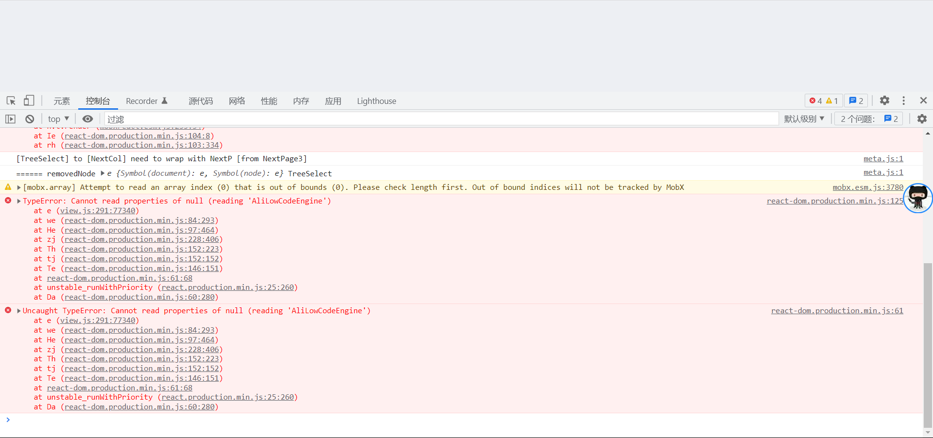Open console settings in the filter bar
933x438 pixels.
tap(922, 118)
